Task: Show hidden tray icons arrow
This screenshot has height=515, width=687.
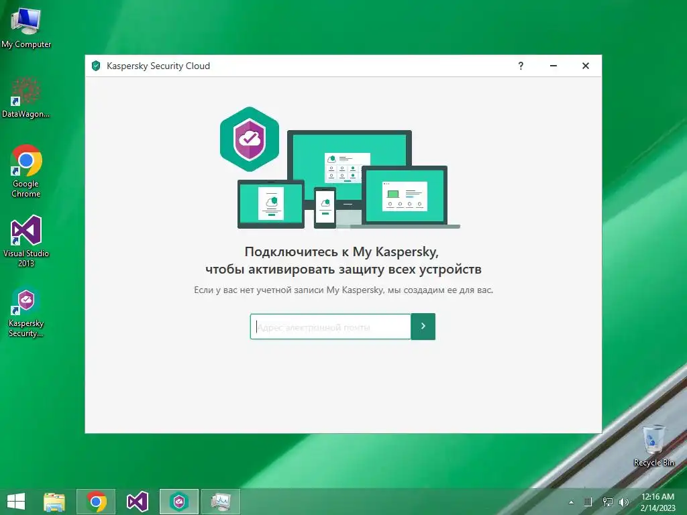Action: (571, 502)
